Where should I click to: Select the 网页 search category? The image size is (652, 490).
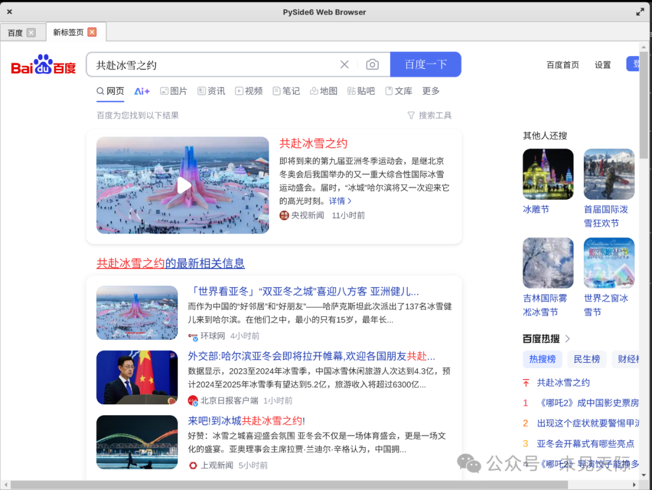coord(110,91)
